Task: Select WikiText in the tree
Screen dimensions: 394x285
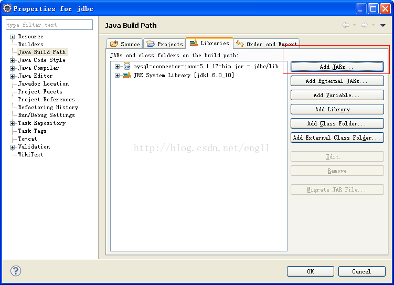Action: pos(30,154)
